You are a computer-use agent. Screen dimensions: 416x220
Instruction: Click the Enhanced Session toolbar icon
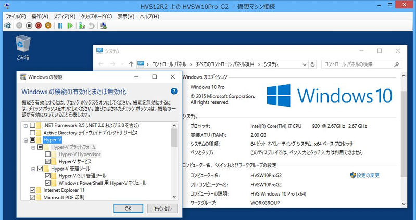point(104,25)
